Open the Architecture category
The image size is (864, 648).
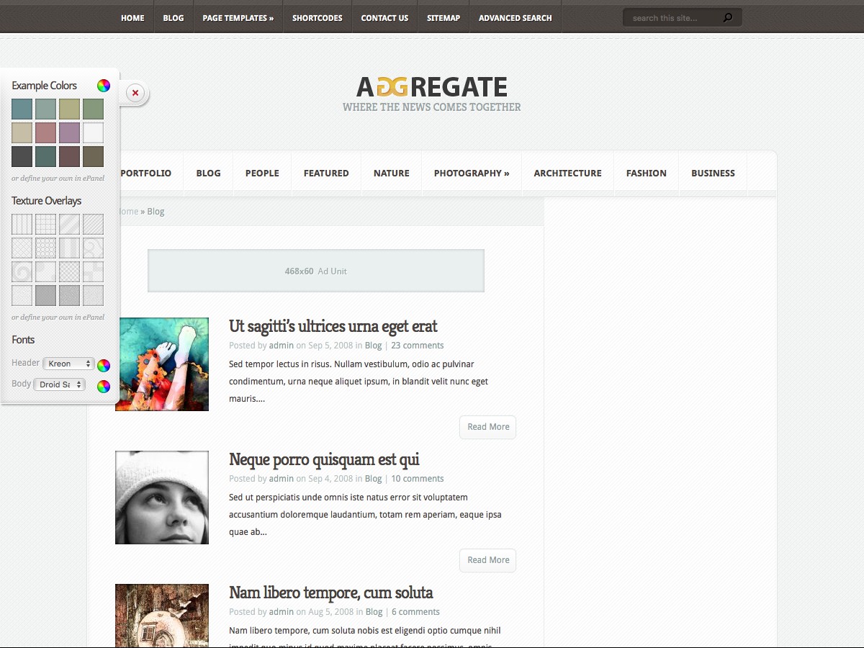point(567,173)
